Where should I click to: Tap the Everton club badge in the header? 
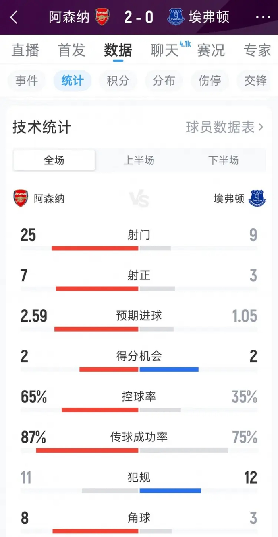[x=174, y=17]
